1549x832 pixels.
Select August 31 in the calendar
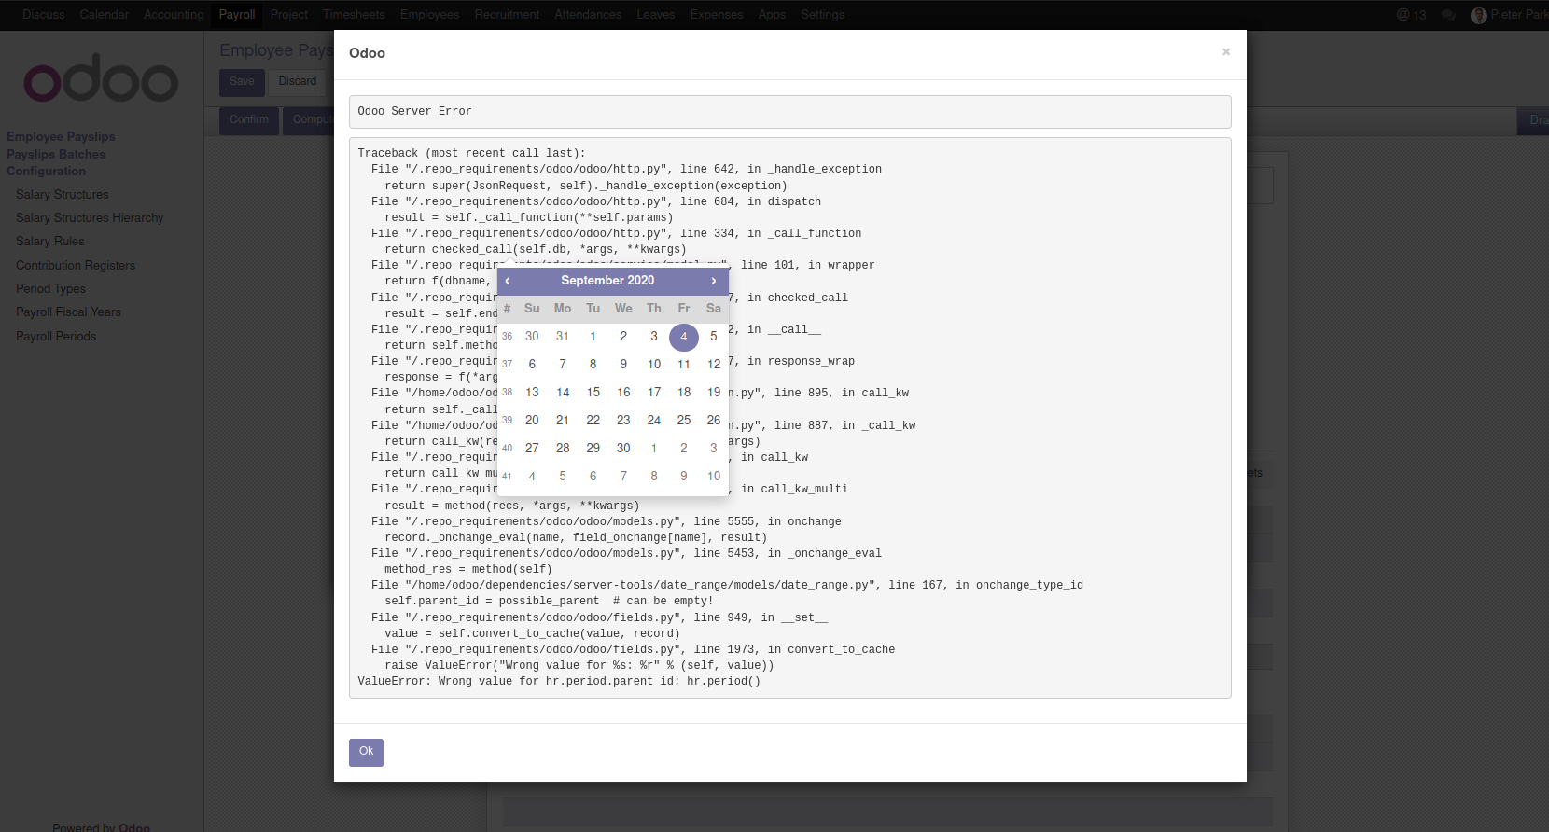coord(563,337)
